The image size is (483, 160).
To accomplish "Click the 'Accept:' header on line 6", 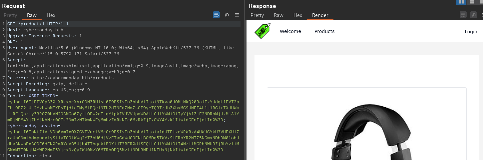I will pyautogui.click(x=17, y=60).
